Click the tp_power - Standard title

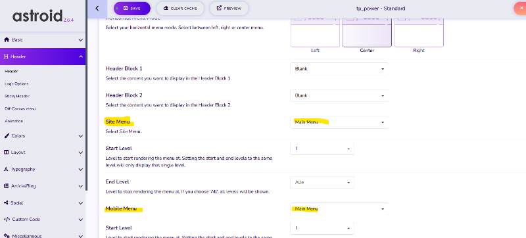[381, 9]
